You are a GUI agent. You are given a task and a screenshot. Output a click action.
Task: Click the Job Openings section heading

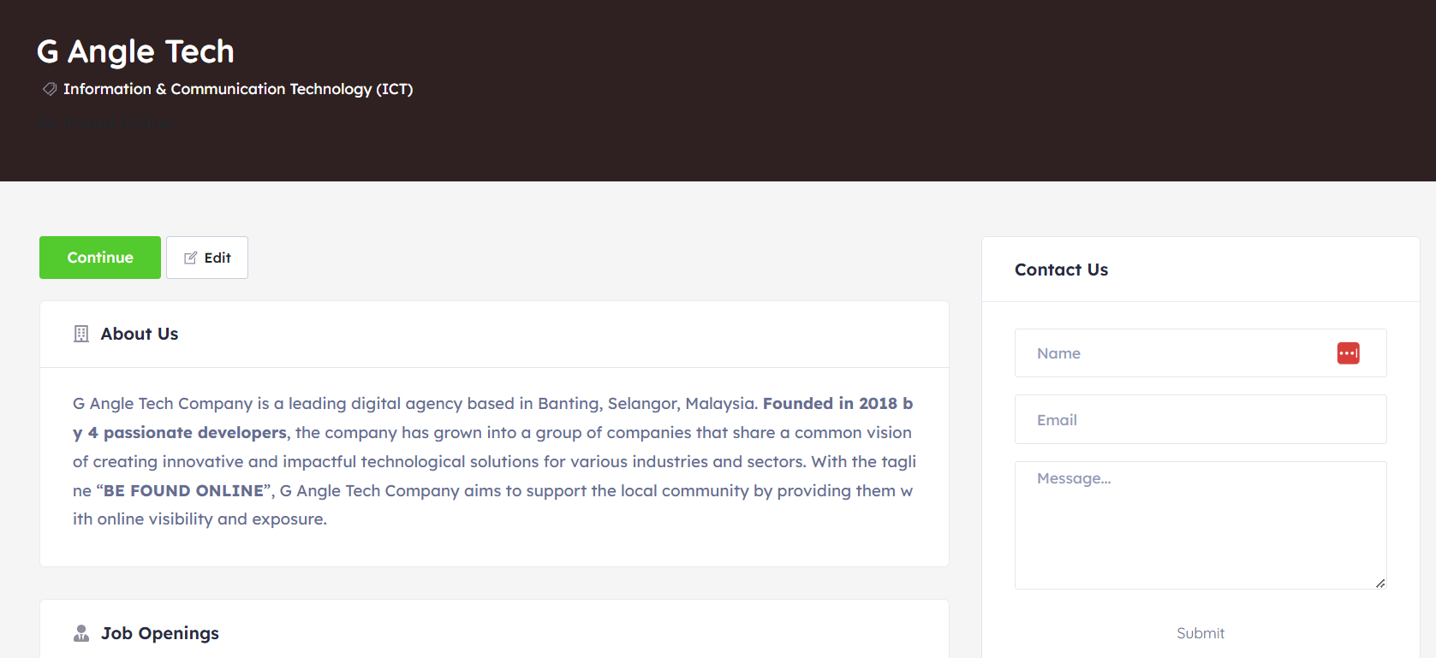[160, 633]
